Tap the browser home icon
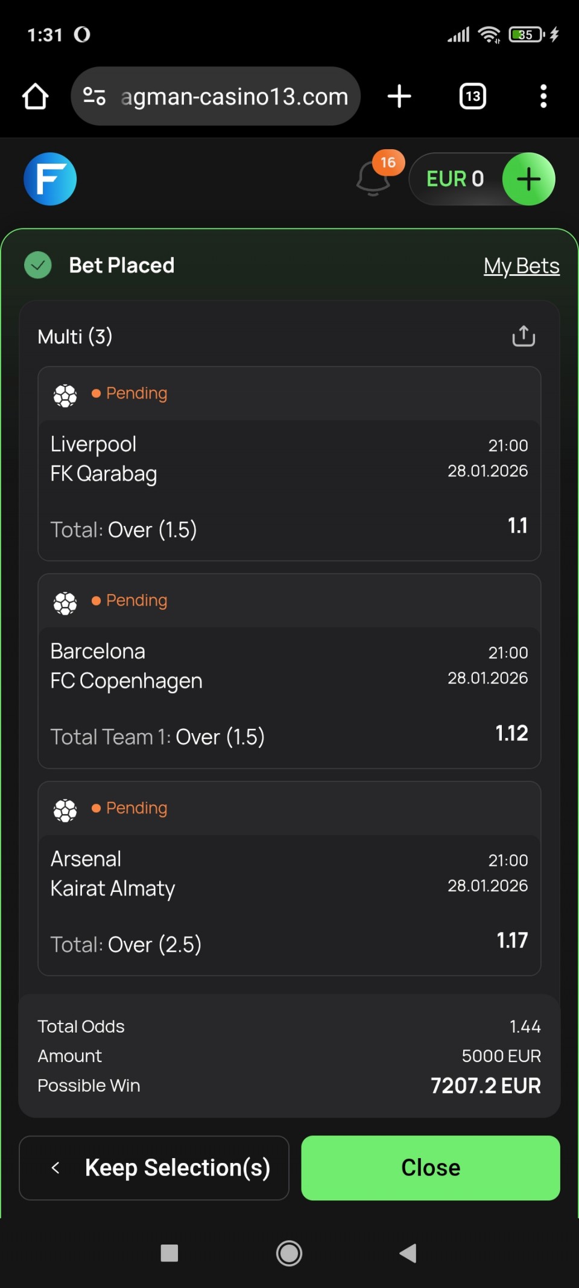The image size is (579, 1288). tap(35, 97)
